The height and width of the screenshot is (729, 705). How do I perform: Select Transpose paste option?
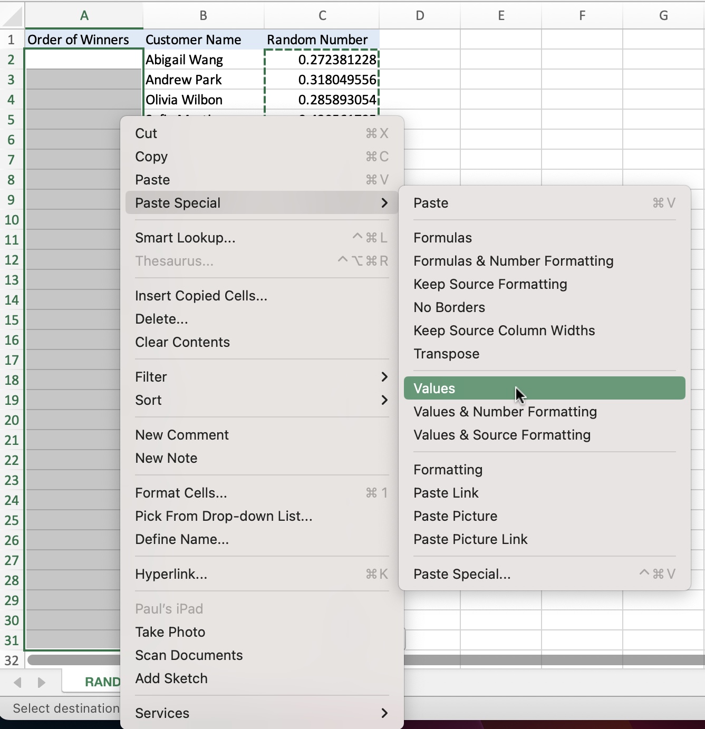point(545,354)
